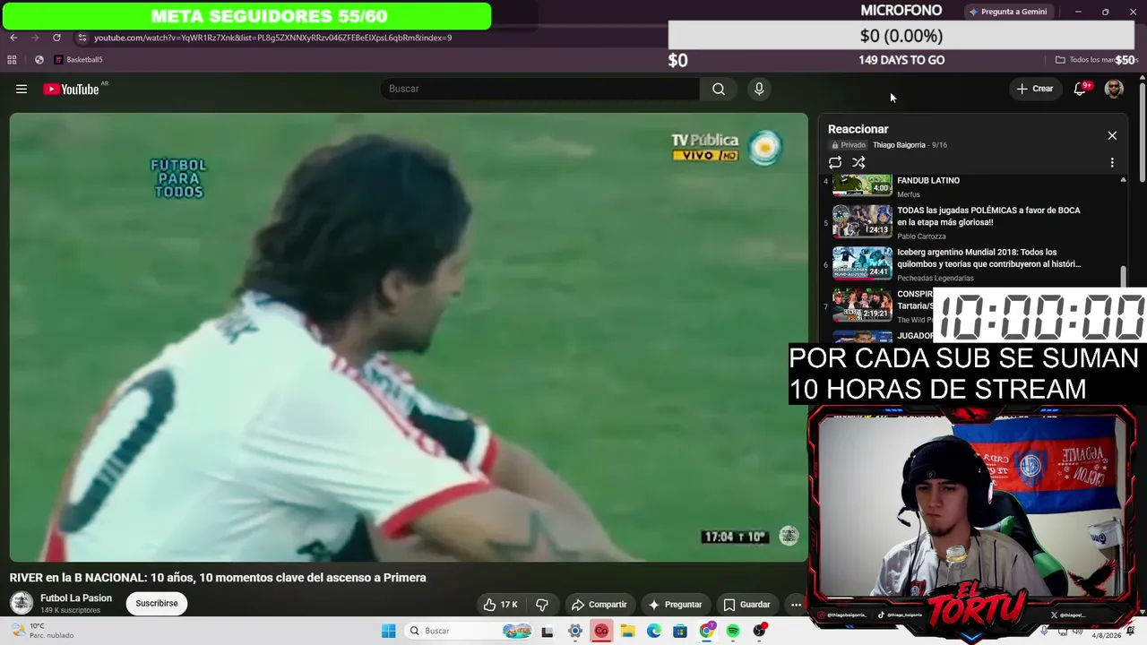Open the YouTube notifications bell
The width and height of the screenshot is (1147, 645).
[x=1080, y=89]
